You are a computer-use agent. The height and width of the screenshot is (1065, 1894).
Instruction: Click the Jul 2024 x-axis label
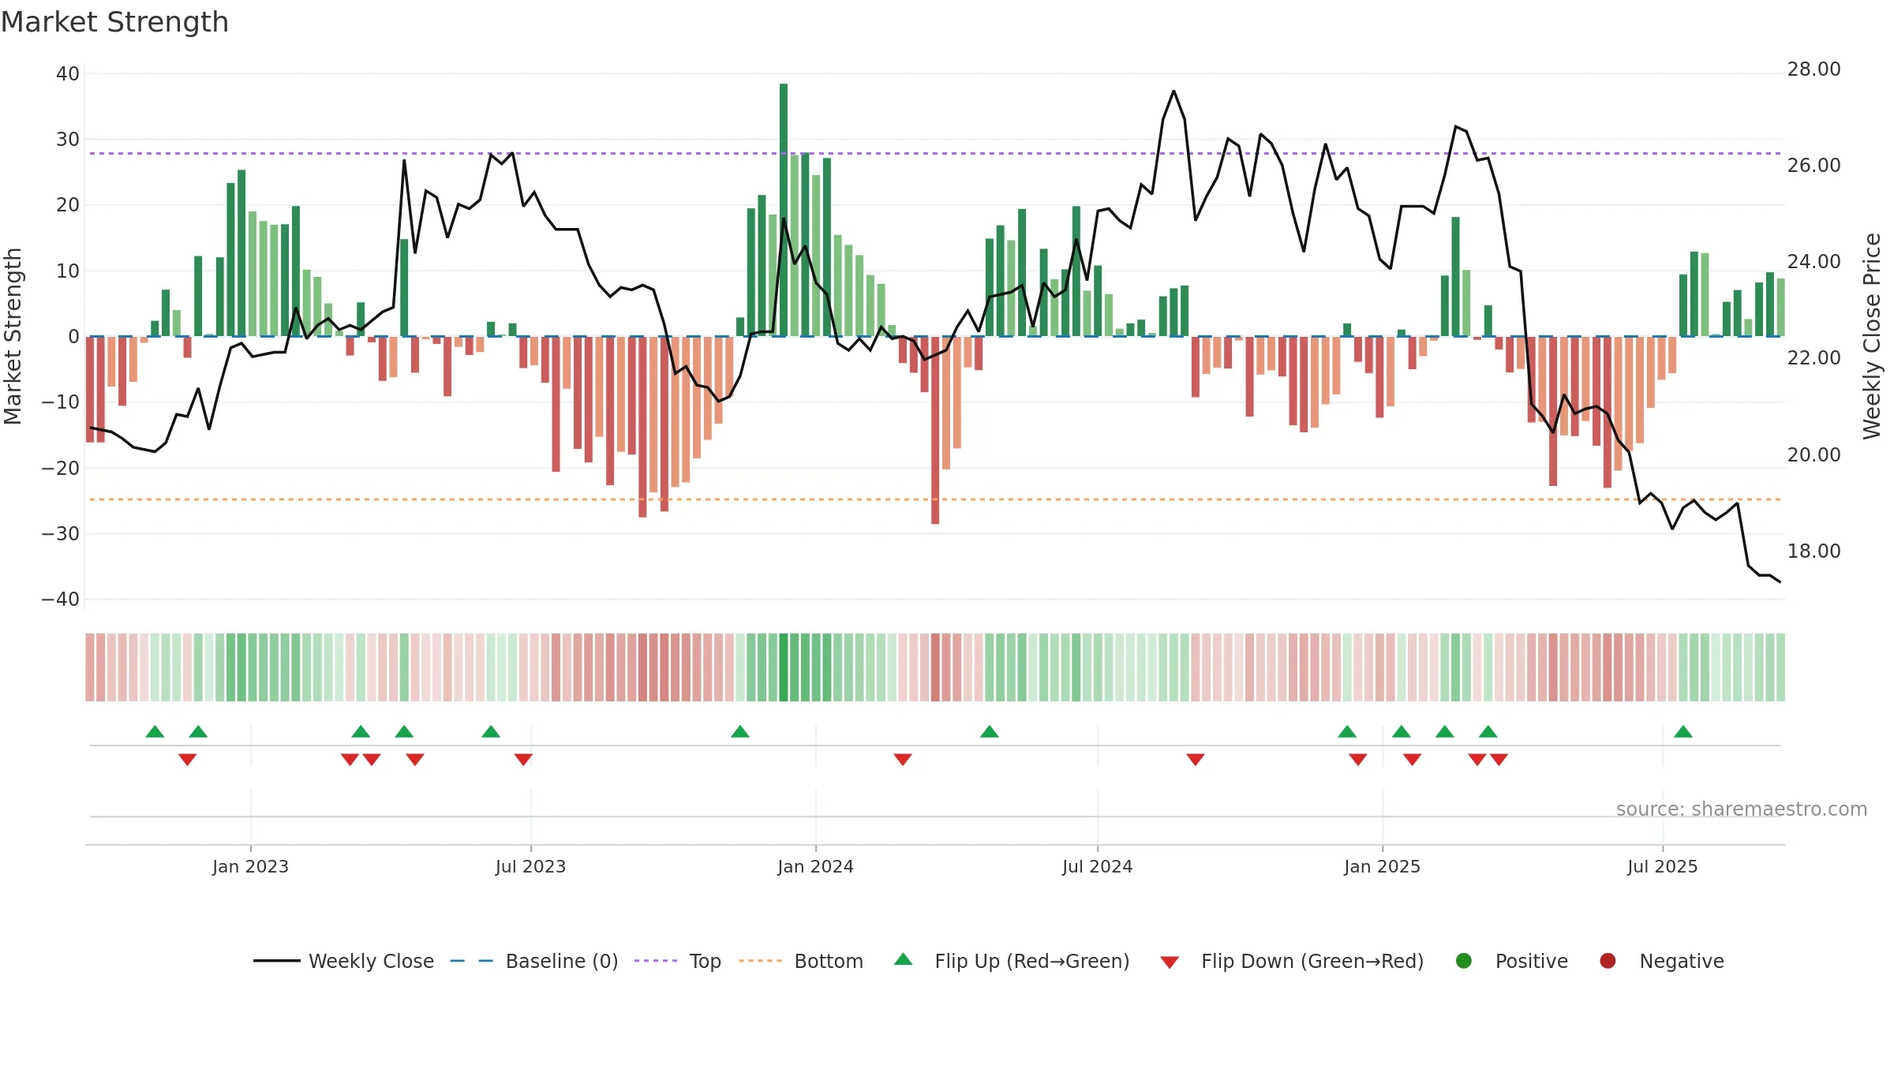(x=1097, y=866)
